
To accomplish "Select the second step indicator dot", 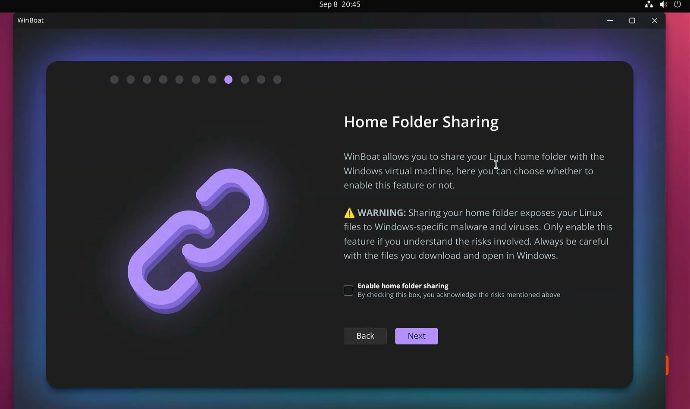I will (131, 79).
